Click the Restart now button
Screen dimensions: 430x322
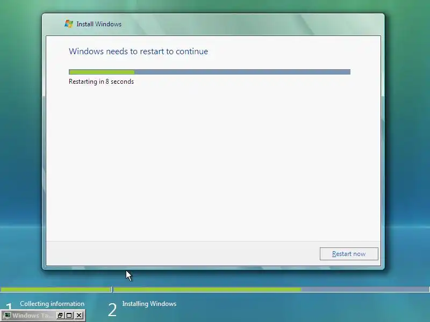coord(349,254)
